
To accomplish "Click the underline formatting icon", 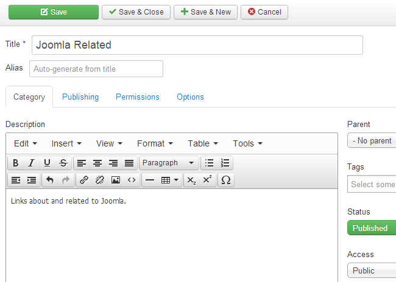I will [x=47, y=163].
